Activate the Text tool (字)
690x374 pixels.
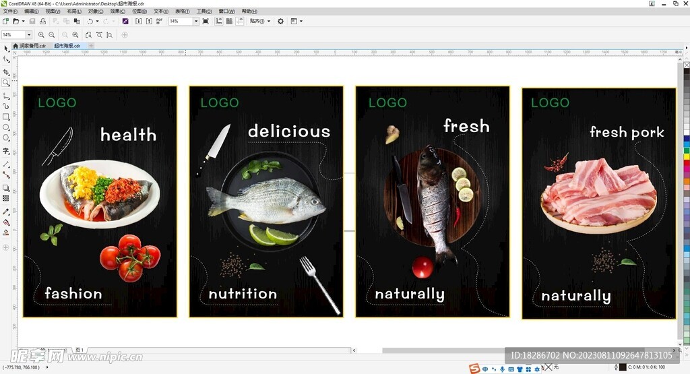tap(6, 151)
